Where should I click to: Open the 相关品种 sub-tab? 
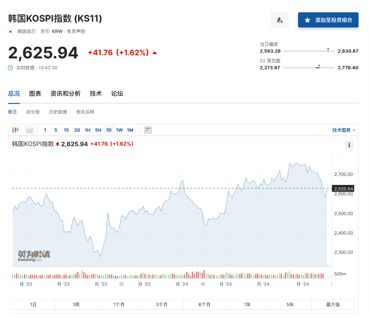click(x=85, y=112)
